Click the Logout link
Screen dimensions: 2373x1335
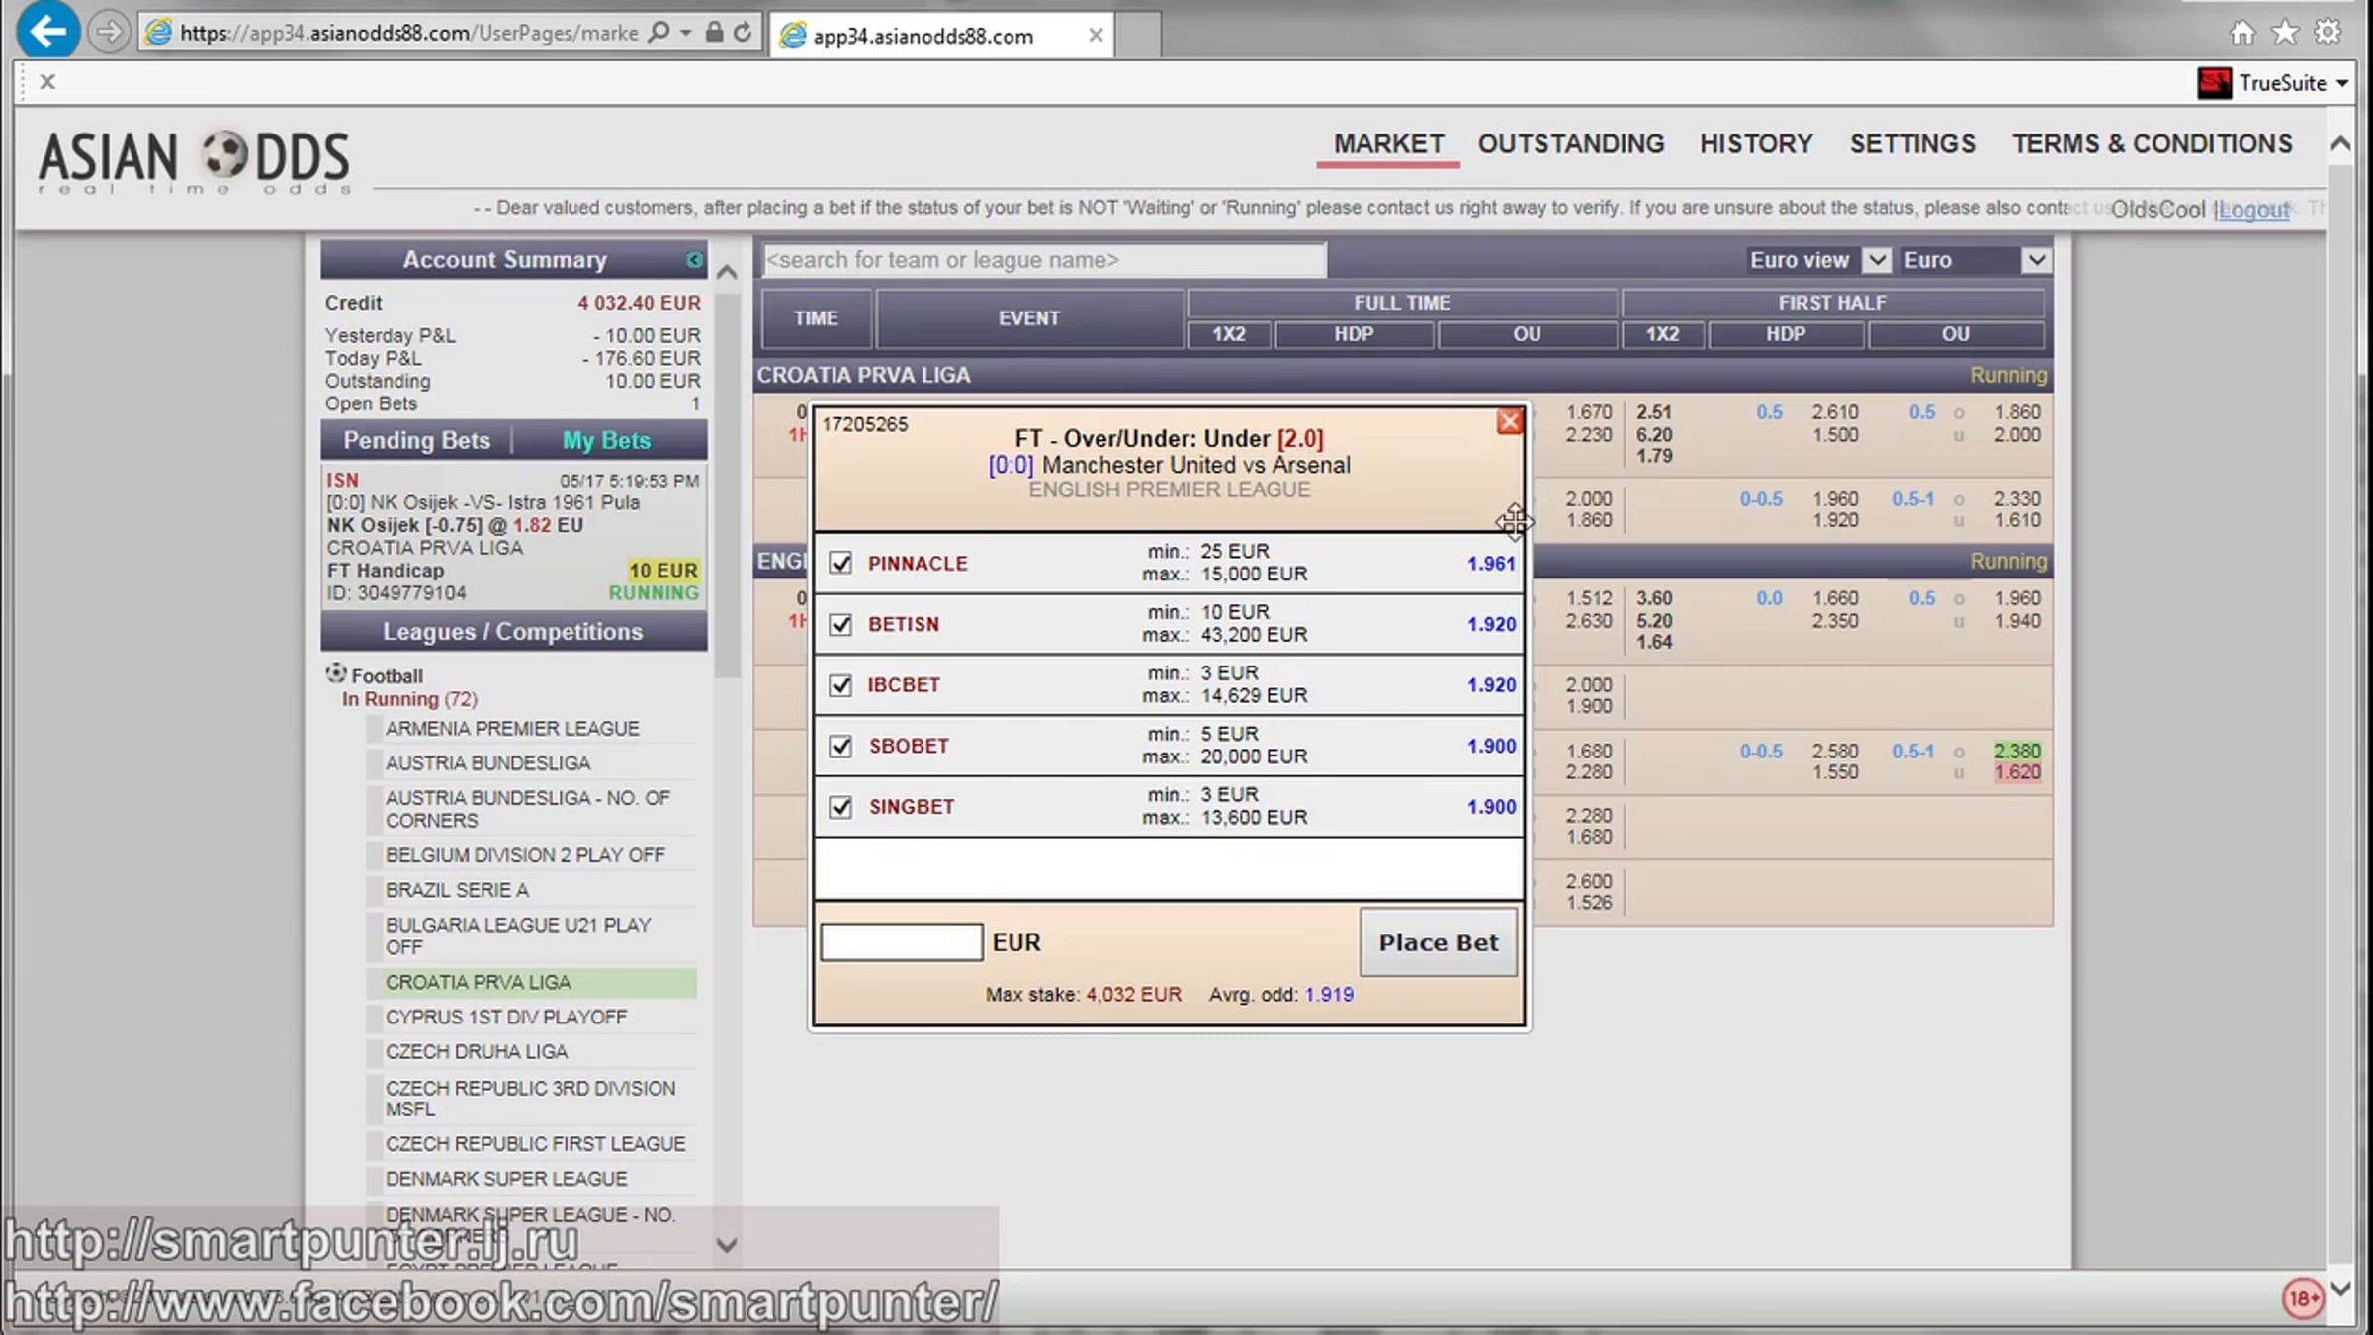pos(2252,209)
